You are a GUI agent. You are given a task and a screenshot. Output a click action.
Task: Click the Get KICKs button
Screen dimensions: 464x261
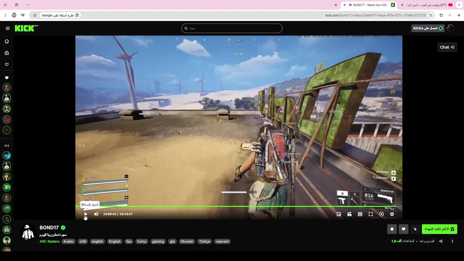pos(428,28)
